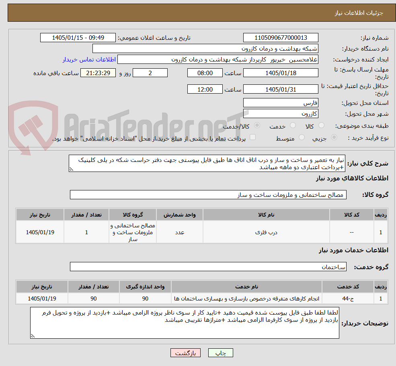Click the چاپ (print) button
The height and width of the screenshot is (366, 396).
(x=220, y=353)
